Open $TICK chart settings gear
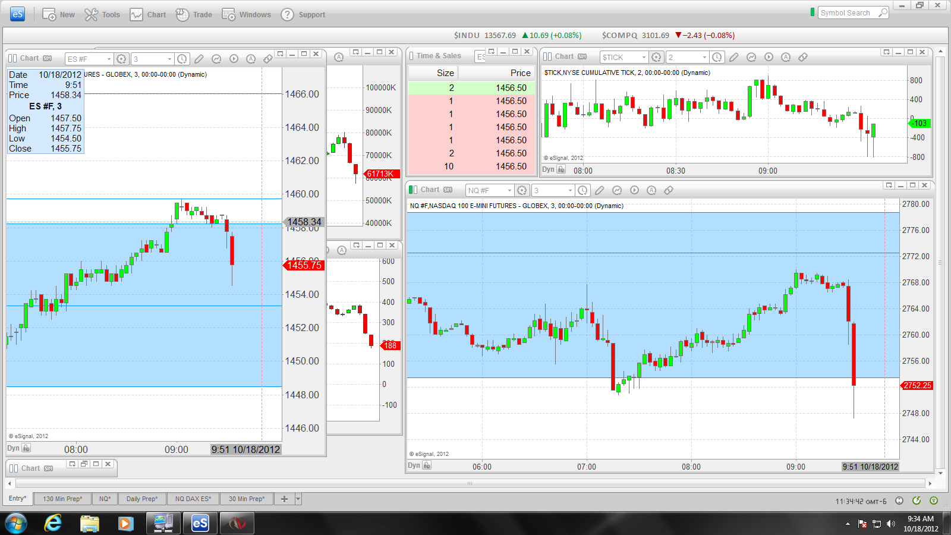The width and height of the screenshot is (951, 535). pos(656,57)
